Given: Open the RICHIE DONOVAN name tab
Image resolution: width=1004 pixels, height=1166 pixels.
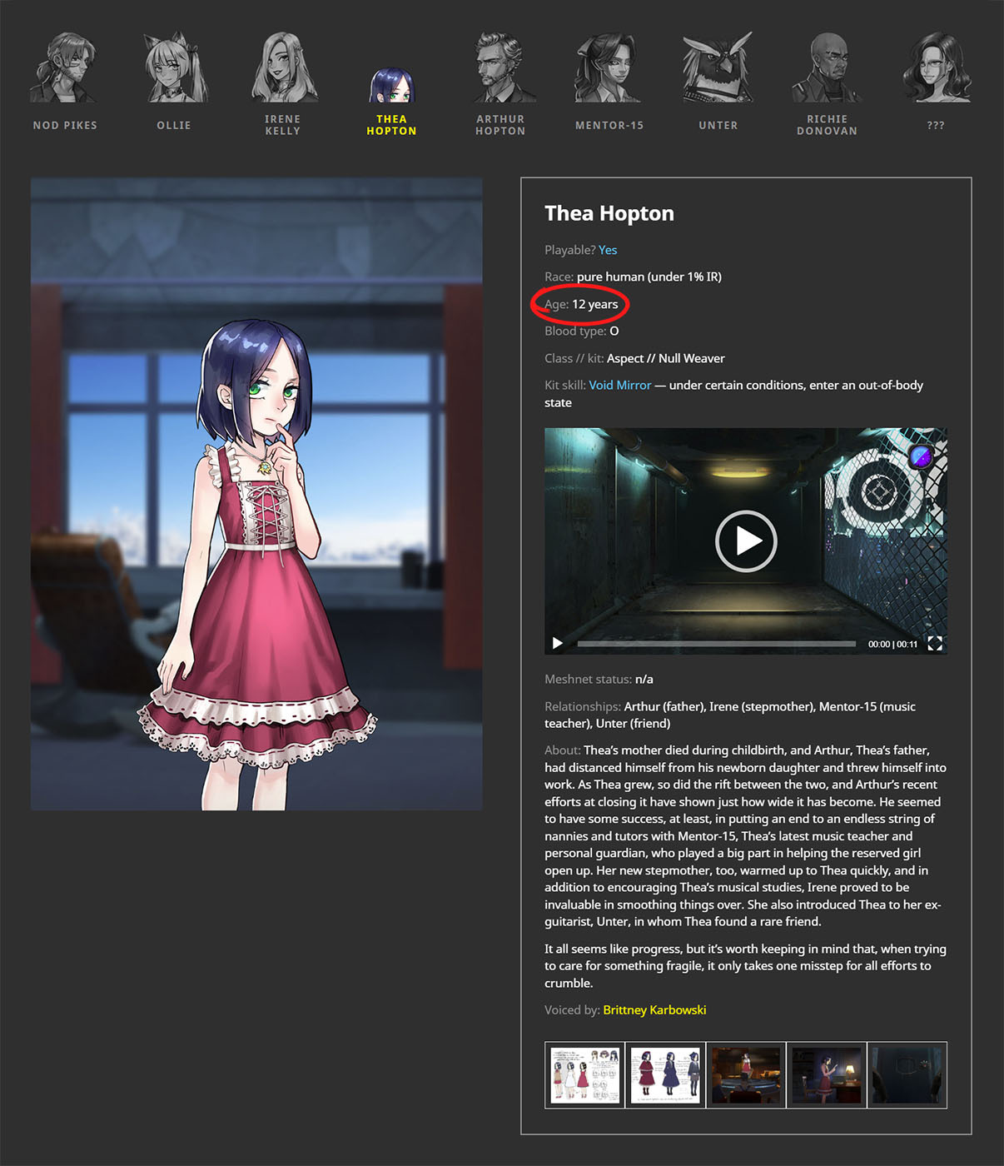Looking at the screenshot, I should coord(827,125).
